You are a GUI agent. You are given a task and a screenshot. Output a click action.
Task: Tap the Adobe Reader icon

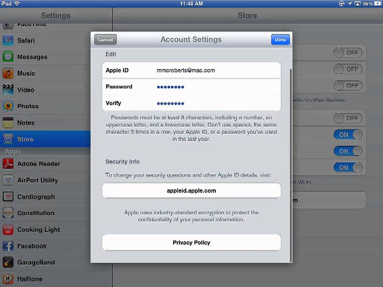pos(8,164)
